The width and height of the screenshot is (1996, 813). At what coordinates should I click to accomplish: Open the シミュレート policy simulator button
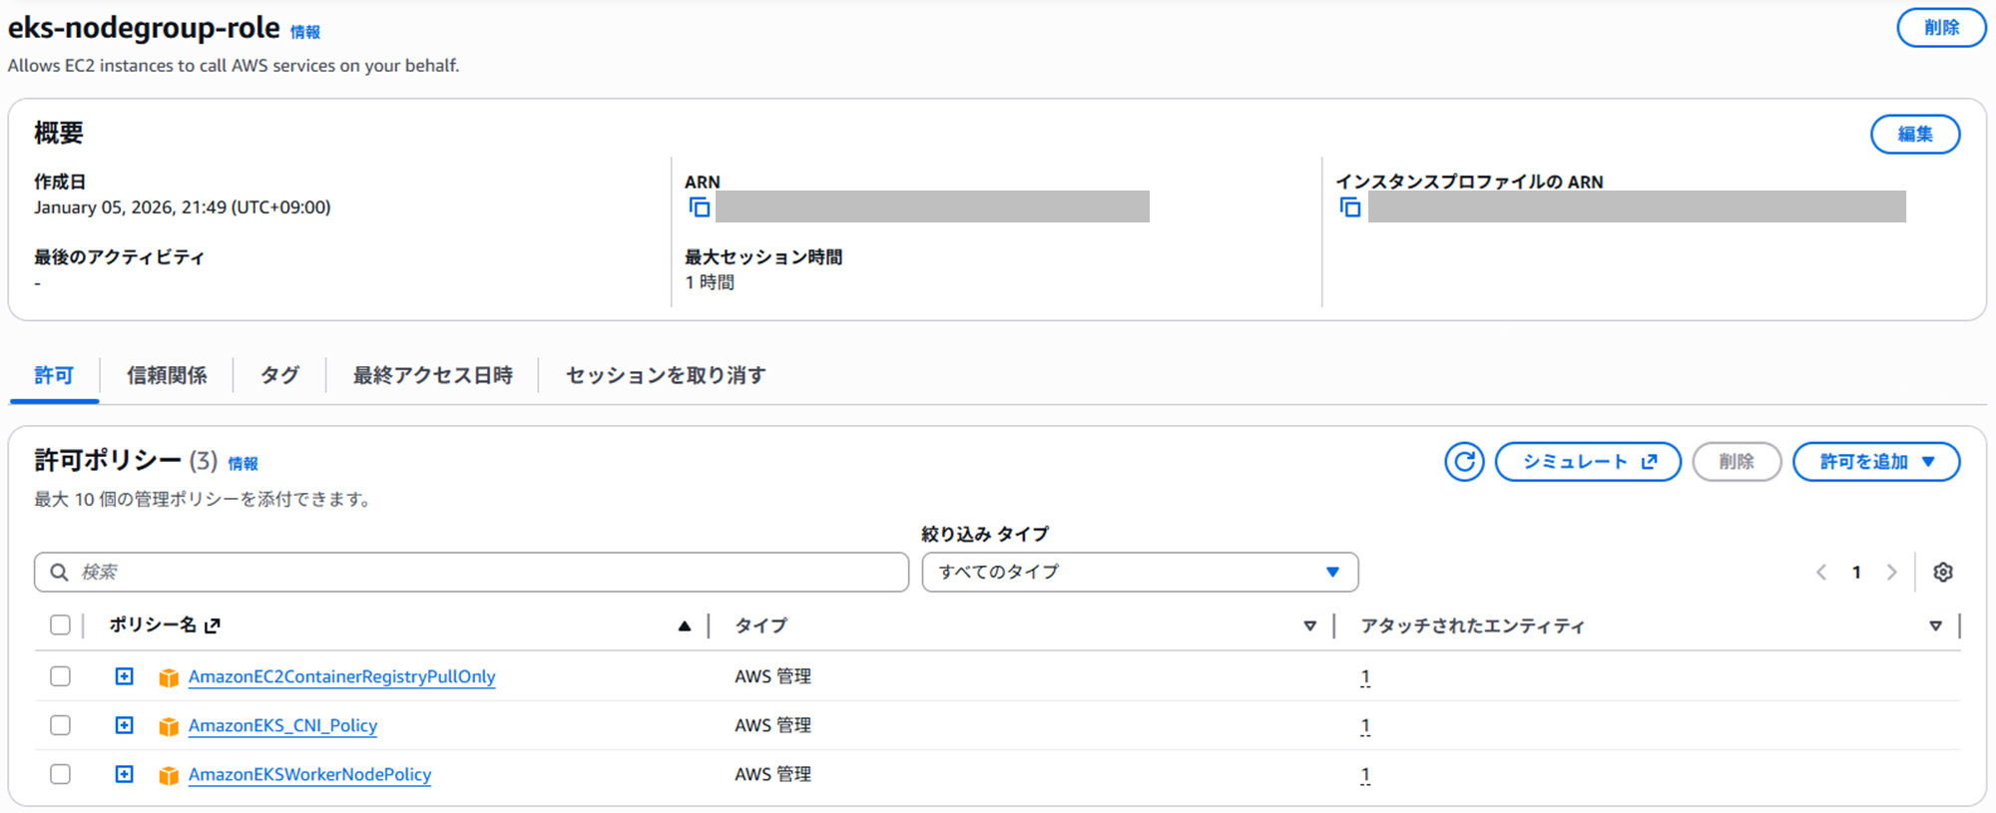tap(1588, 462)
